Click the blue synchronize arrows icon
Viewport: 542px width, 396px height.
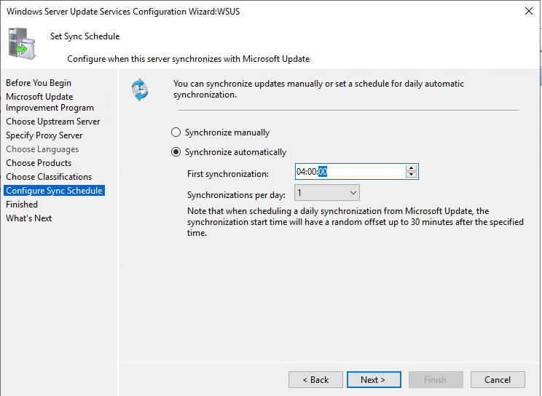point(139,90)
